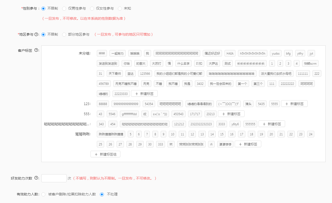Select the 快鲸scrm tag
This screenshot has height=203, width=332.
tap(310, 63)
